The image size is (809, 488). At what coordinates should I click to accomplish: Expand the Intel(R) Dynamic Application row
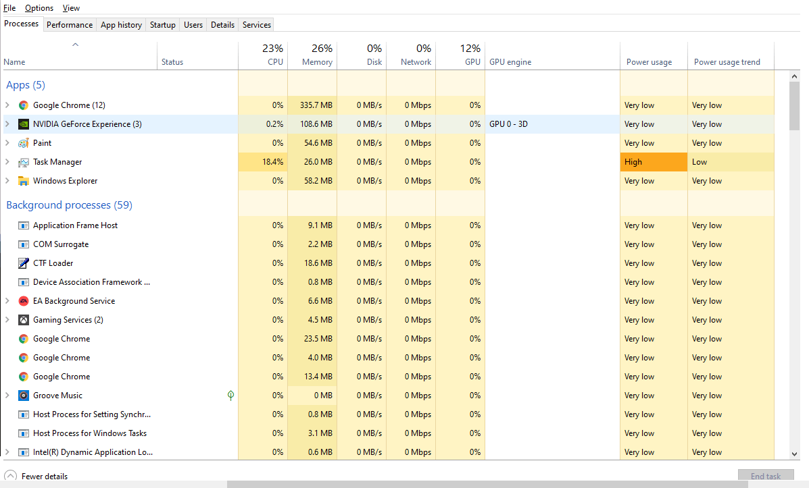pyautogui.click(x=7, y=452)
